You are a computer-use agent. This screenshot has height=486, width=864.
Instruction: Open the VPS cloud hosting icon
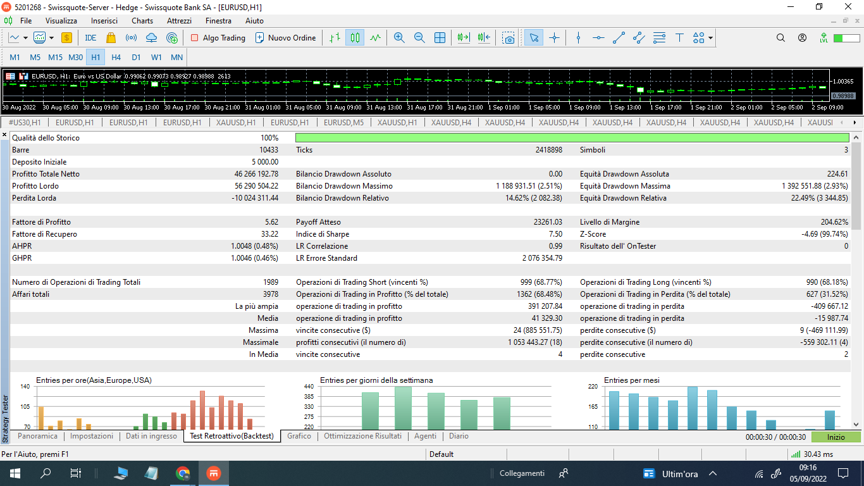151,38
